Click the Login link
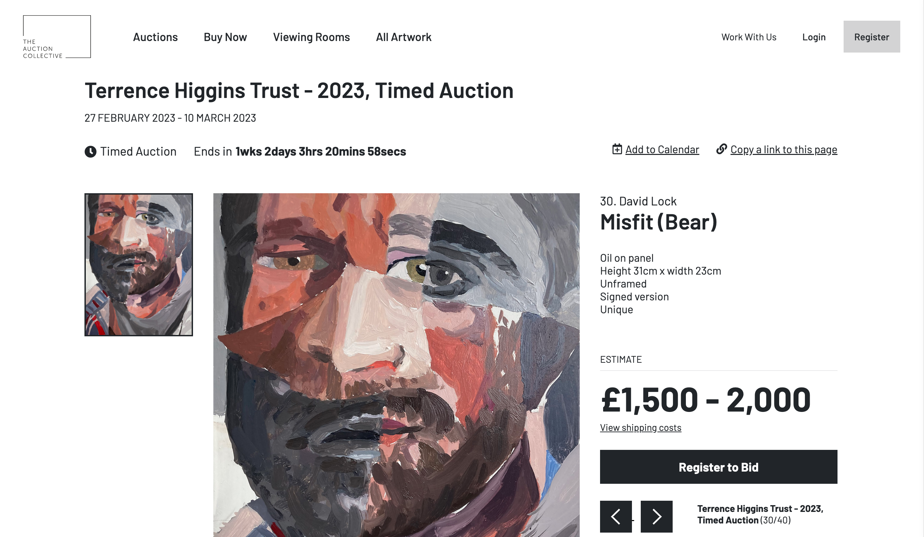This screenshot has height=537, width=924. point(814,37)
